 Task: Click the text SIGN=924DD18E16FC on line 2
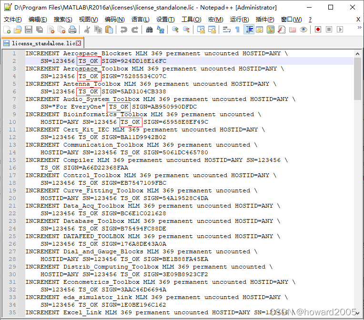pos(134,61)
